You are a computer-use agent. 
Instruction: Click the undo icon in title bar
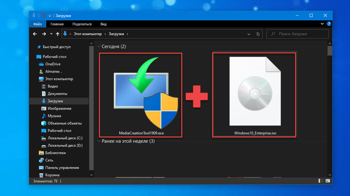pyautogui.click(x=44, y=16)
